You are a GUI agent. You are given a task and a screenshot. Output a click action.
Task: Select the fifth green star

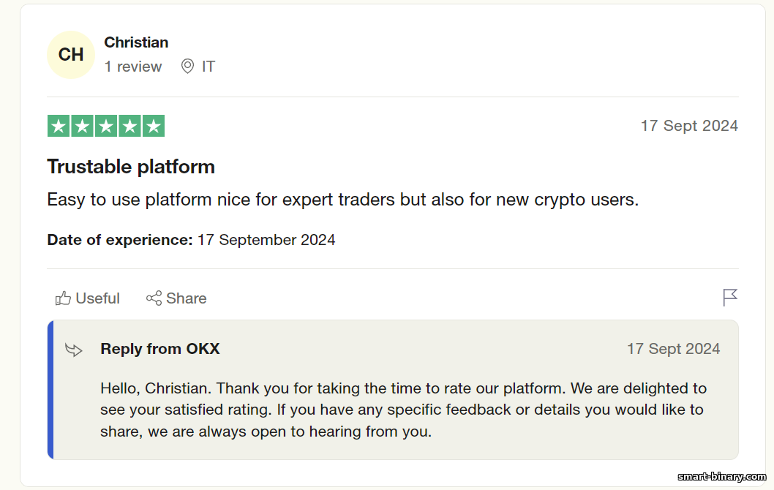tap(154, 126)
